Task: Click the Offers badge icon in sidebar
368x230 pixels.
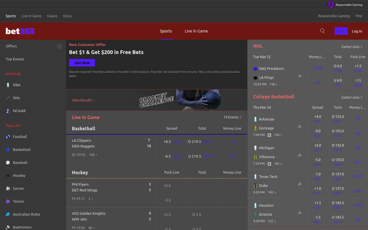Action: coord(60,46)
